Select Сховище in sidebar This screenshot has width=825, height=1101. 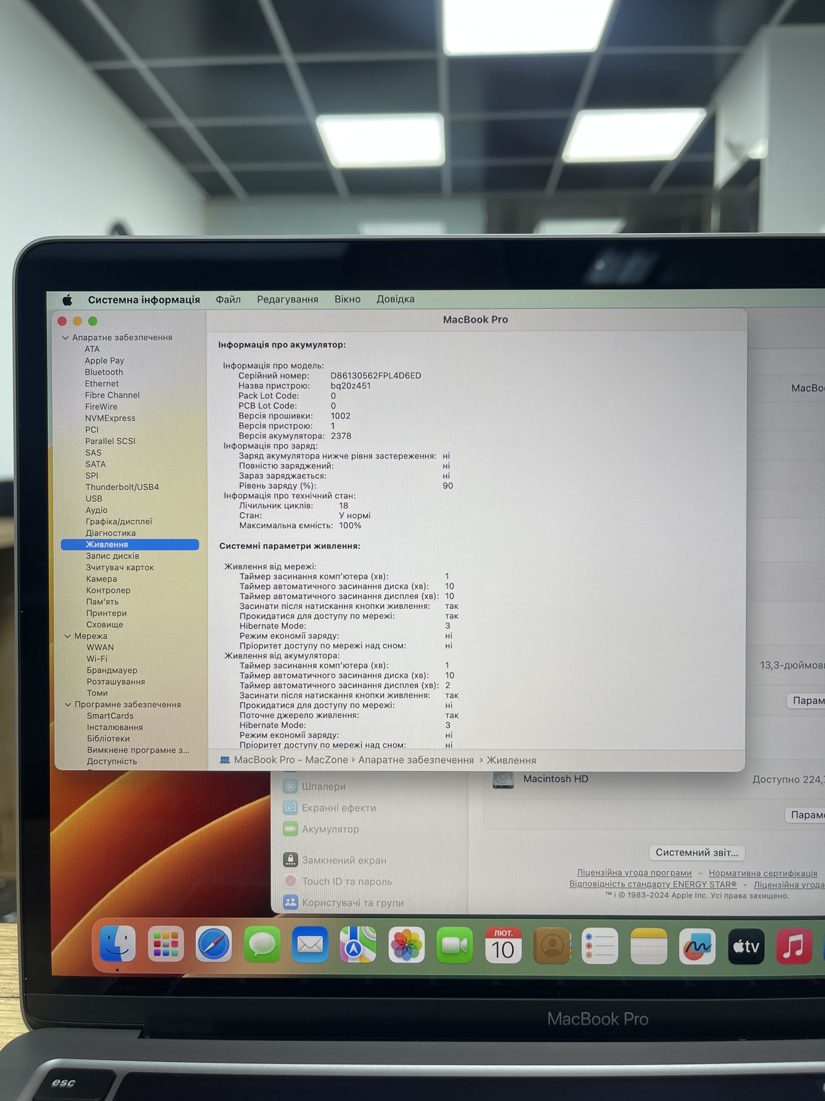pos(104,624)
